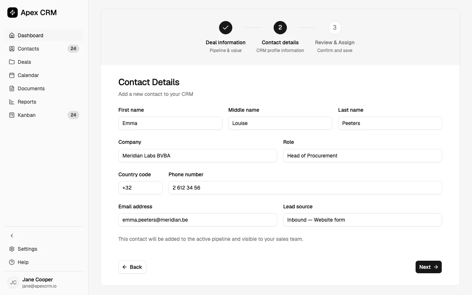Click the Email address field
This screenshot has height=295, width=472.
pos(198,220)
